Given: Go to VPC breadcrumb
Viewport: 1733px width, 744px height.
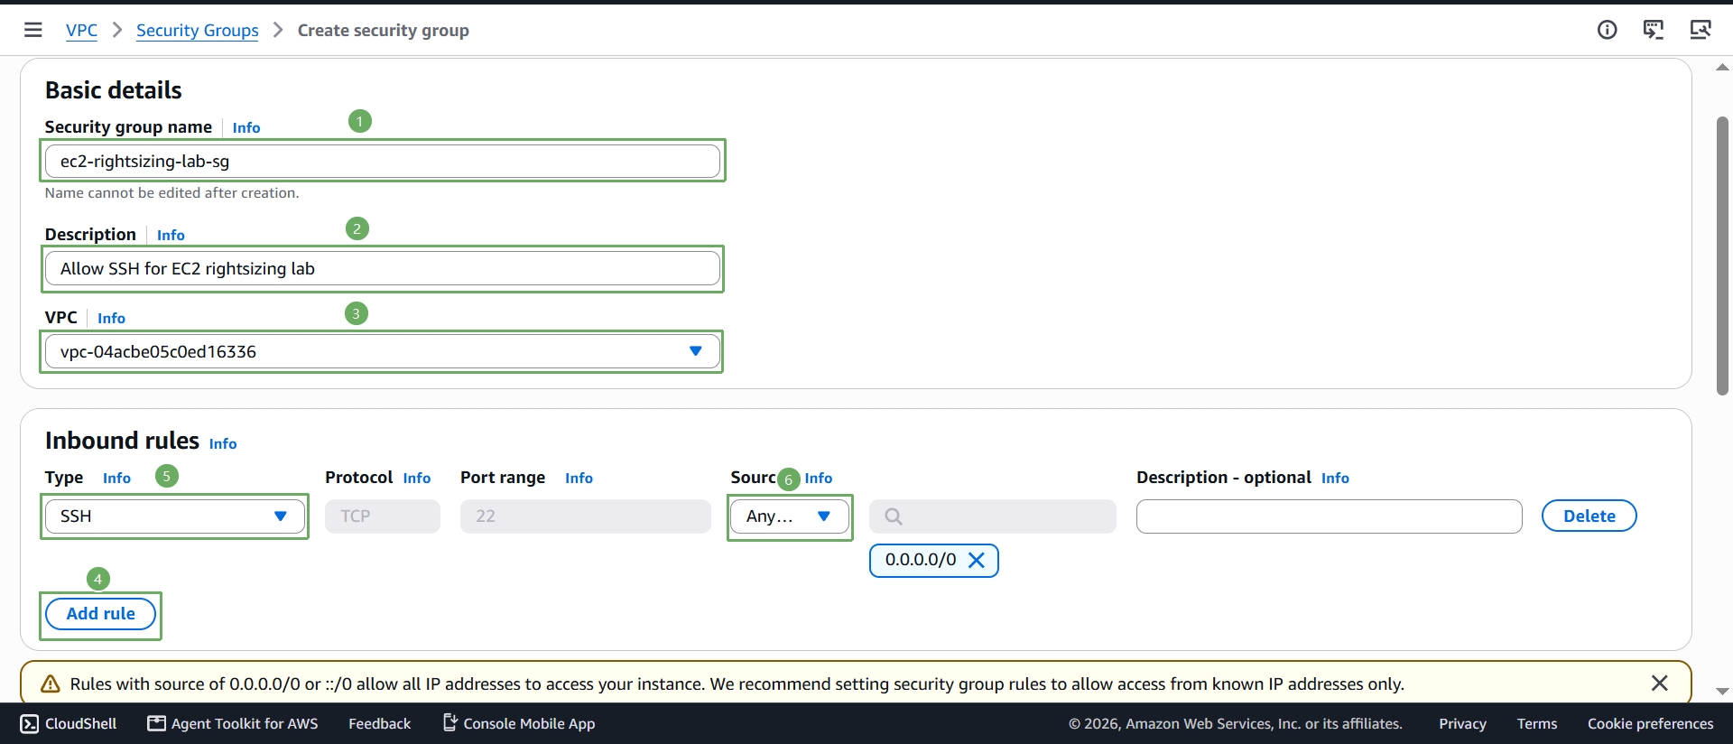Looking at the screenshot, I should coord(81,30).
